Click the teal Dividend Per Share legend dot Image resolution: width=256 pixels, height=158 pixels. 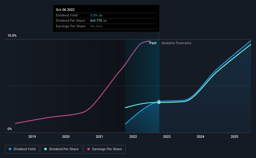click(x=46, y=149)
